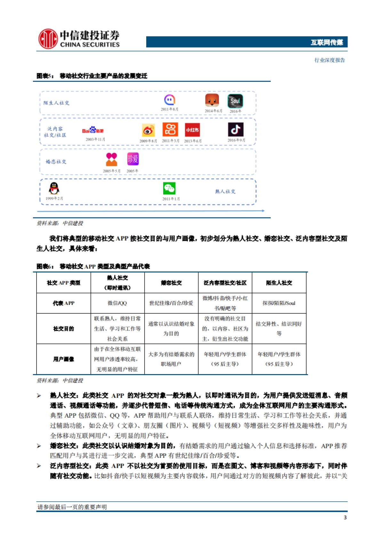Click the purple Zhenai icon
The height and width of the screenshot is (543, 384).
point(133,159)
